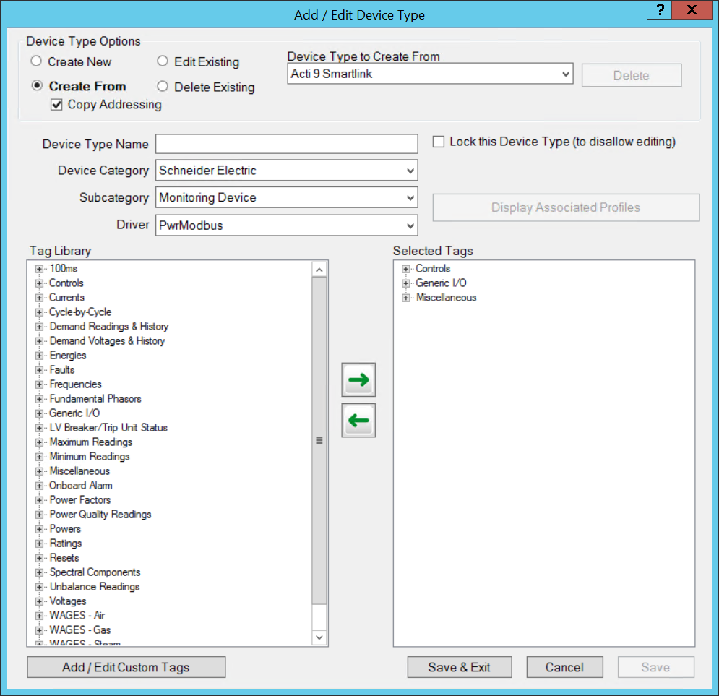The image size is (719, 696).
Task: Click the Save & Exit button
Action: [x=460, y=667]
